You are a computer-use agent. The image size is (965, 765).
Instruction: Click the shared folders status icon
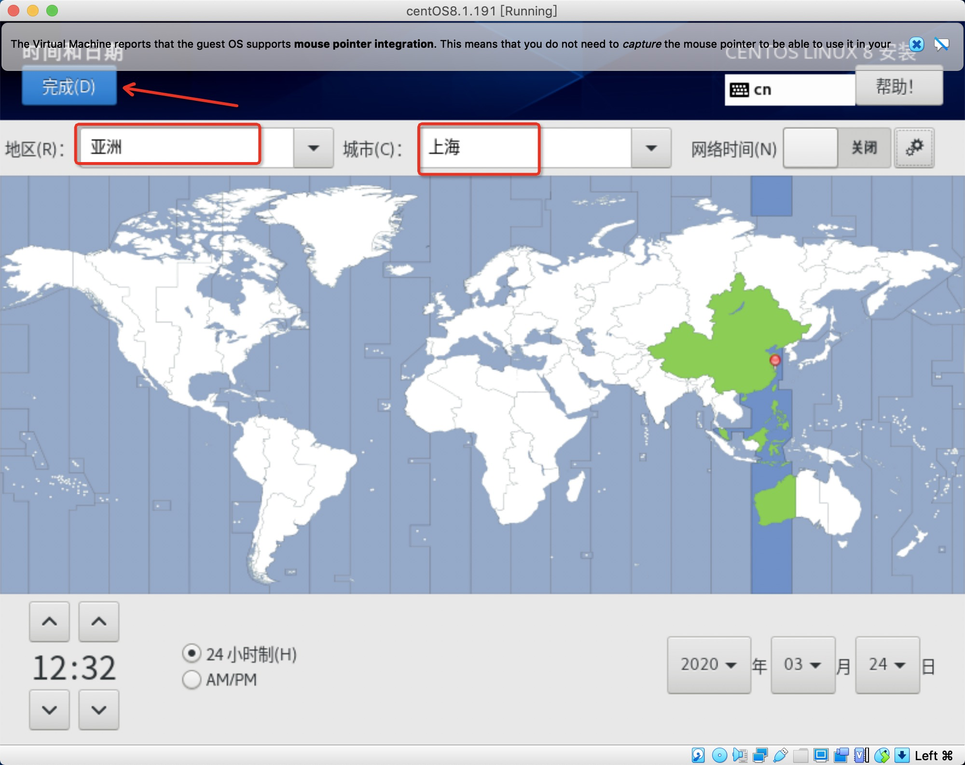point(800,755)
